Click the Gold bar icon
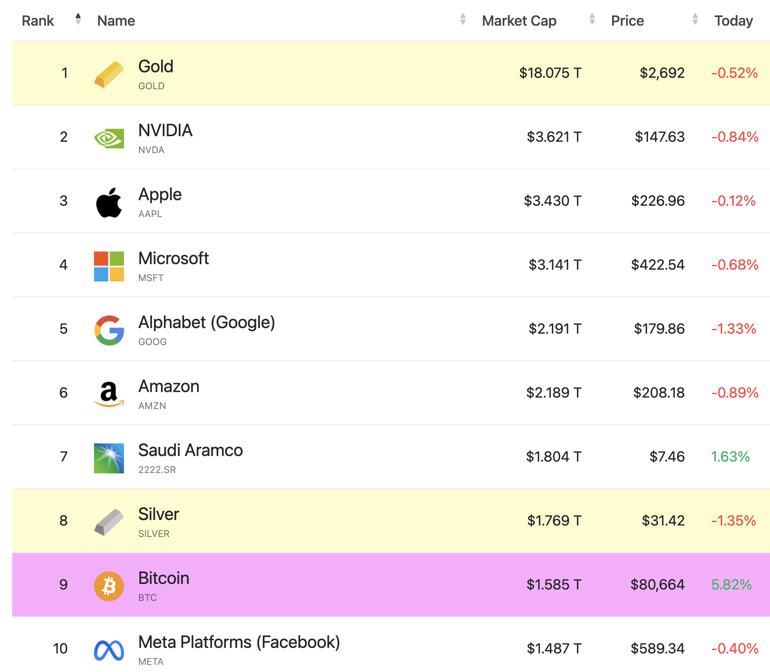770x672 pixels. point(109,74)
